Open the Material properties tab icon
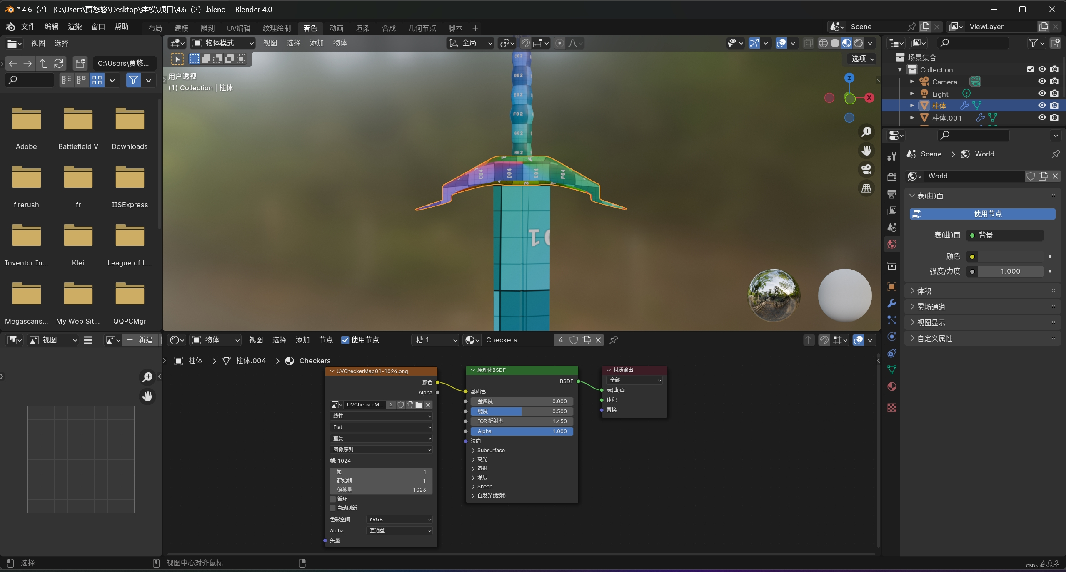This screenshot has width=1066, height=572. [892, 387]
